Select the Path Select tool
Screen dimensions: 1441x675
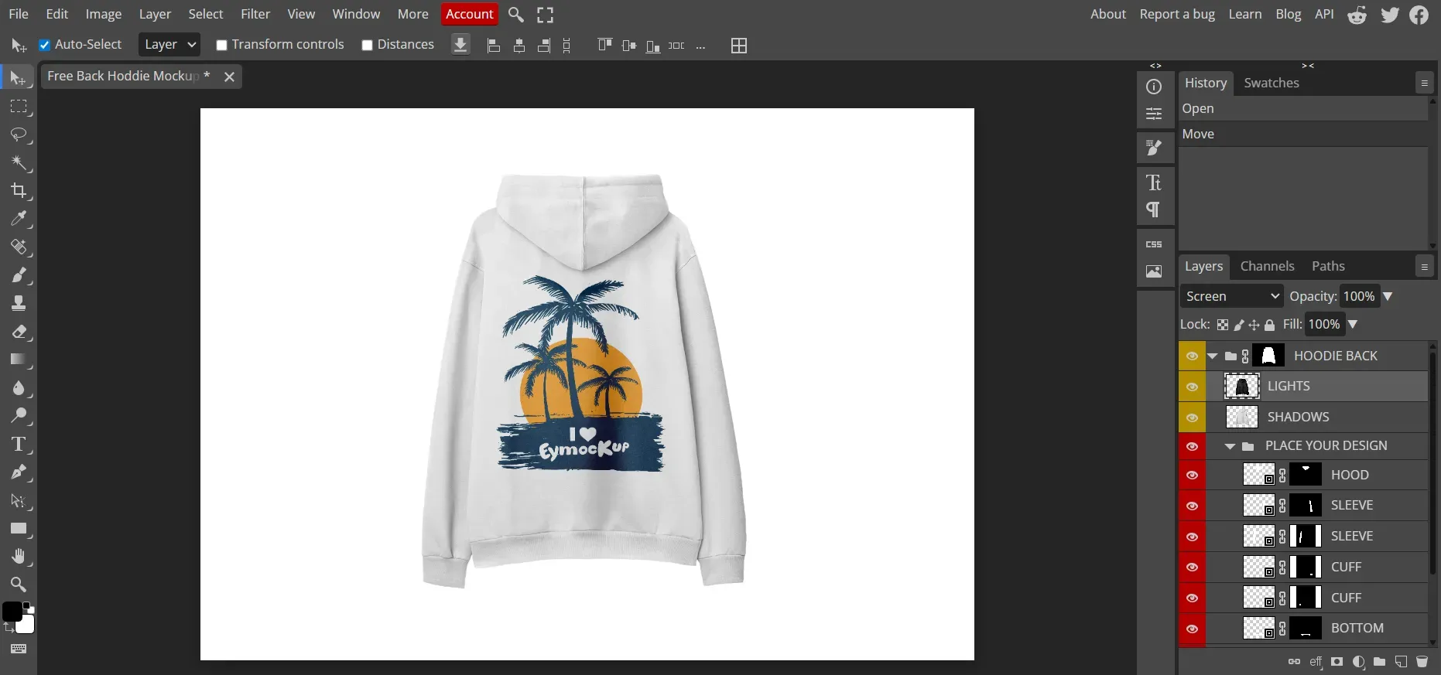18,501
